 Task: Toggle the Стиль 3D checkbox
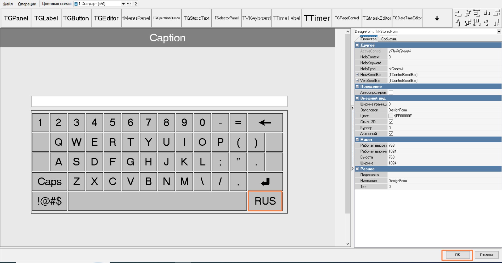point(391,122)
